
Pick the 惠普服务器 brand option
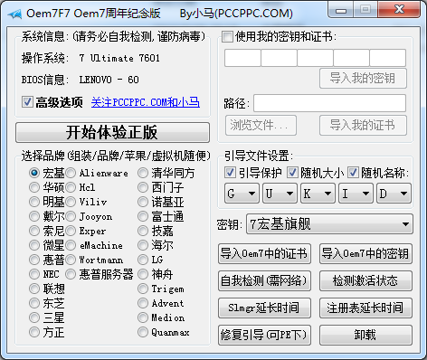(x=71, y=274)
